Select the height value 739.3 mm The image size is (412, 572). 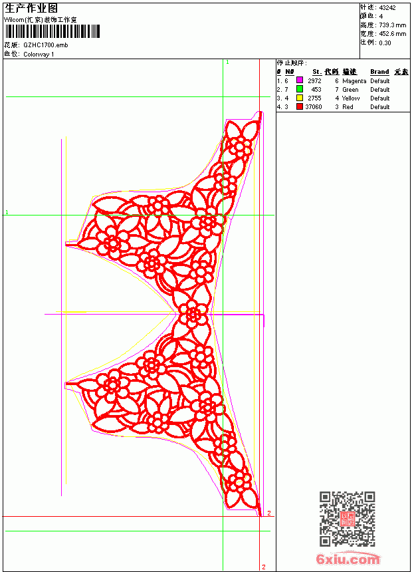coord(392,25)
